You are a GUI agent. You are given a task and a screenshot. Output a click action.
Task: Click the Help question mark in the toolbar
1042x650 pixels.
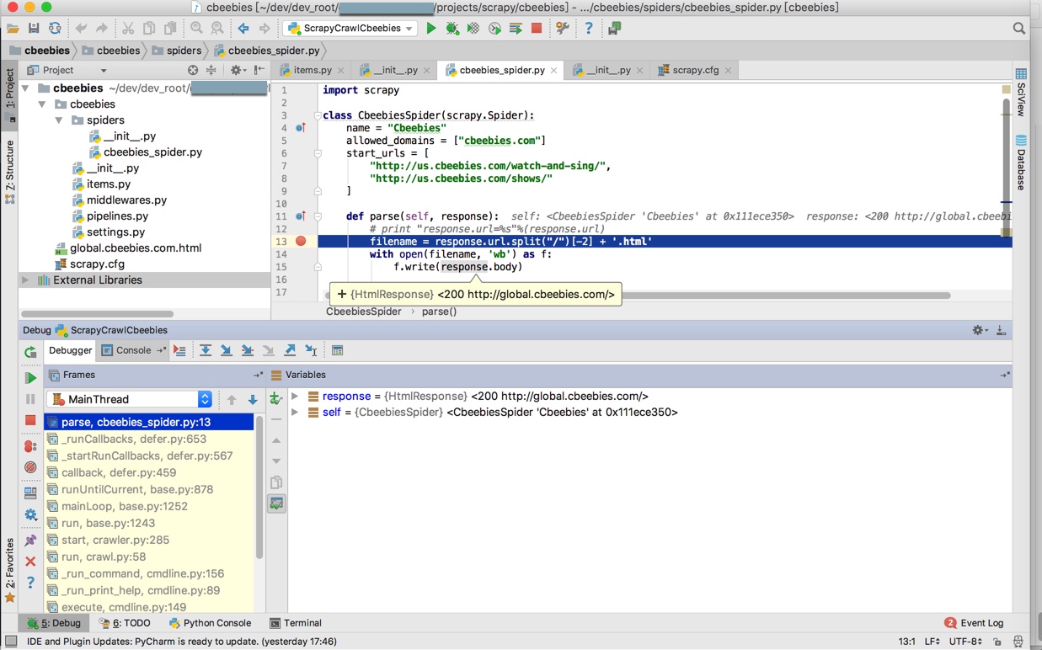(589, 29)
